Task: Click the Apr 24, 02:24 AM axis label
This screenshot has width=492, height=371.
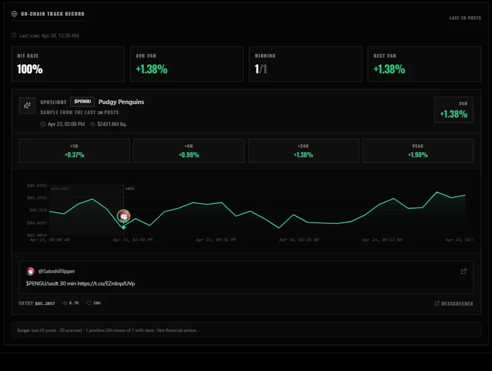Action: click(x=299, y=239)
